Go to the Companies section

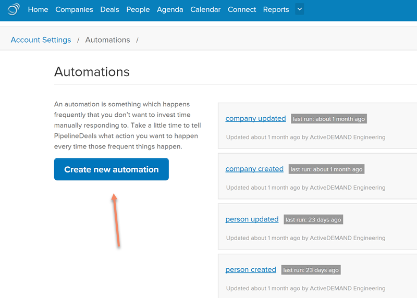click(x=74, y=9)
